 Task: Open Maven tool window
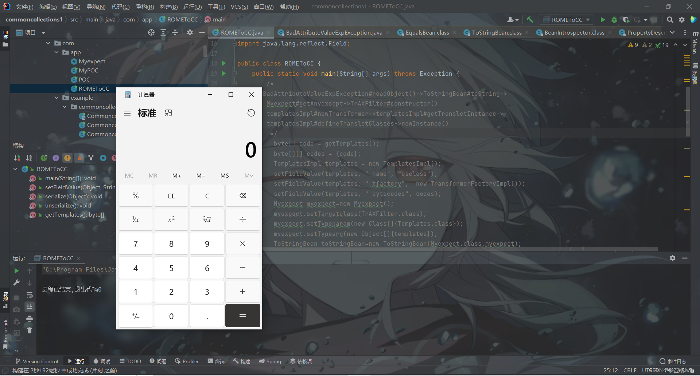tap(695, 43)
